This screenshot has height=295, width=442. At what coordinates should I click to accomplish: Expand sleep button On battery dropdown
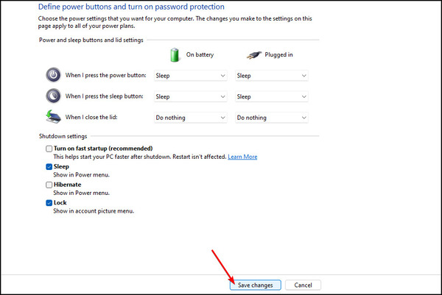(191, 96)
